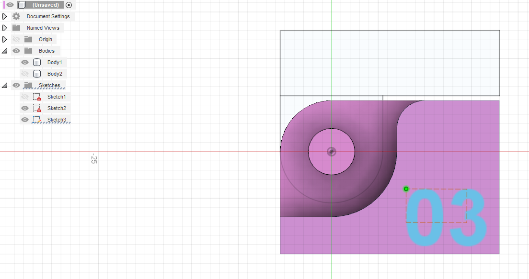Image resolution: width=529 pixels, height=279 pixels.
Task: Select Sketch1 in the browser
Action: click(x=57, y=97)
